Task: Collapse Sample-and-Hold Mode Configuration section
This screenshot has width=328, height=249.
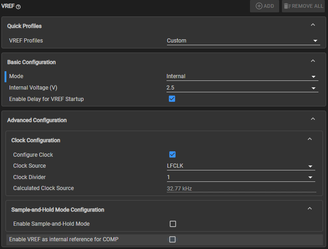Action: [310, 209]
